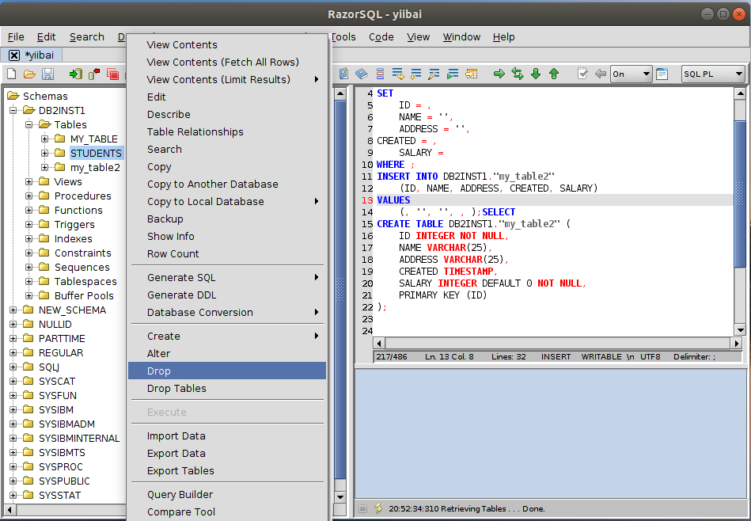Viewport: 751px width, 521px height.
Task: Click the green right arrow toolbar icon
Action: coord(499,74)
